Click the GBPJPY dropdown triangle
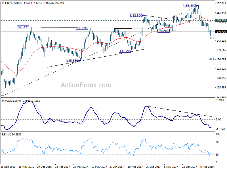 pyautogui.click(x=3, y=3)
